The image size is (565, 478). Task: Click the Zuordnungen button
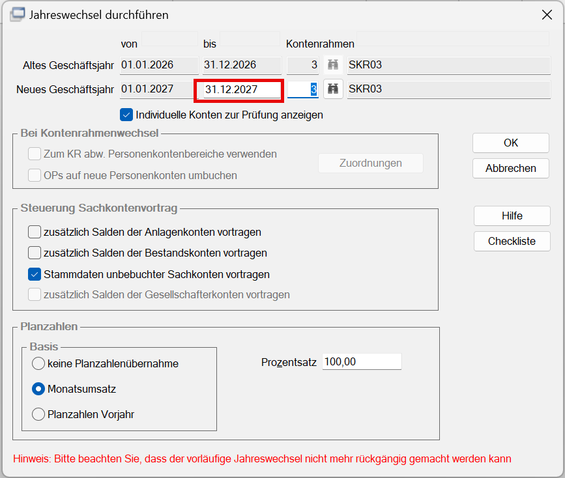coord(370,163)
